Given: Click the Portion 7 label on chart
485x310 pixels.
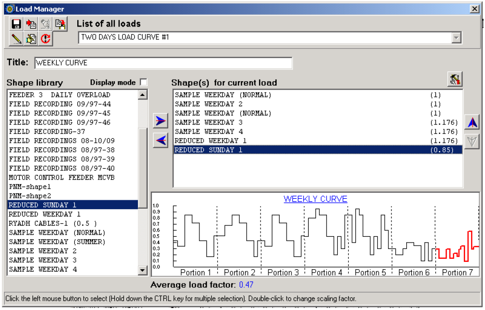Looking at the screenshot, I should 457,272.
